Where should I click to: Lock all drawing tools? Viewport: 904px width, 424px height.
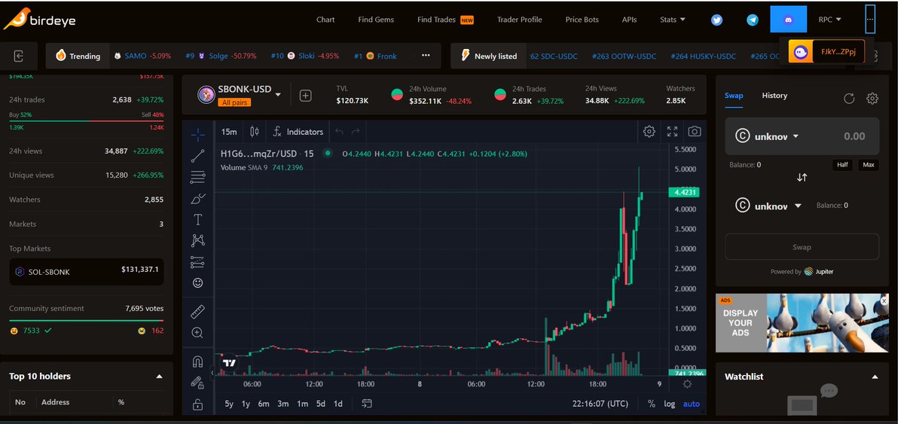(x=197, y=404)
